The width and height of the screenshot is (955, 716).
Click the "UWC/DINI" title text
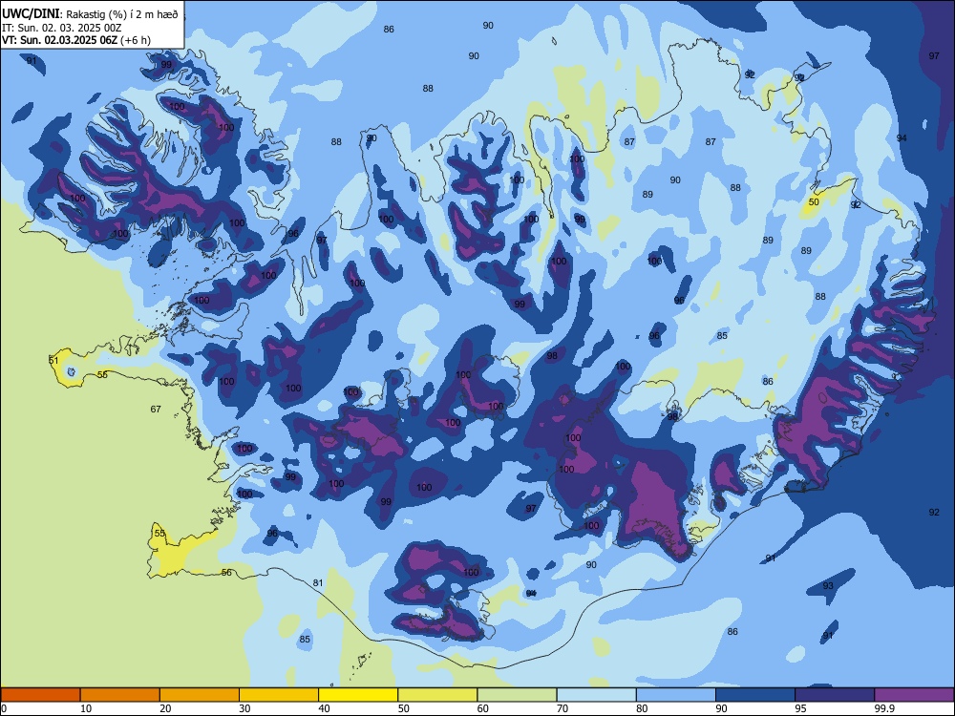point(31,13)
